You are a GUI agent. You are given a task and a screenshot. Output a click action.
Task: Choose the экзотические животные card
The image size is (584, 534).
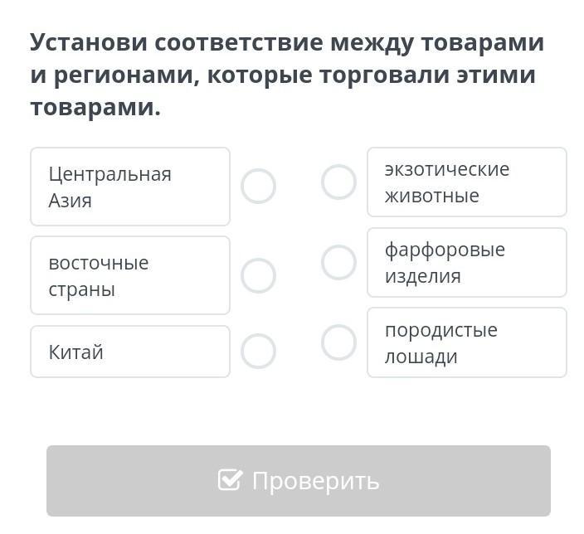coord(466,182)
